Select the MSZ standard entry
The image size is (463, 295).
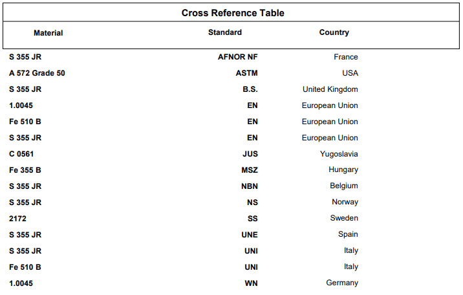coord(249,170)
